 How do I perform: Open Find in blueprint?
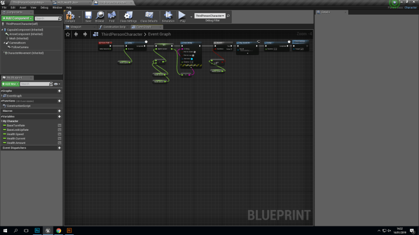[x=112, y=16]
